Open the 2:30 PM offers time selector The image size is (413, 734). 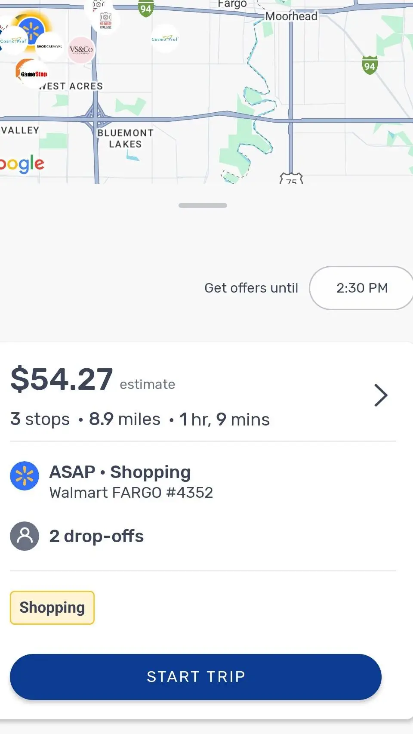pos(361,288)
